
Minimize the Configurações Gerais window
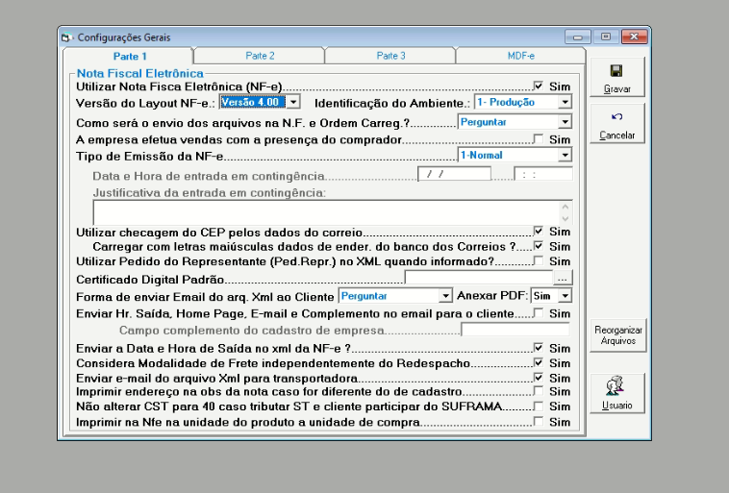pyautogui.click(x=578, y=37)
